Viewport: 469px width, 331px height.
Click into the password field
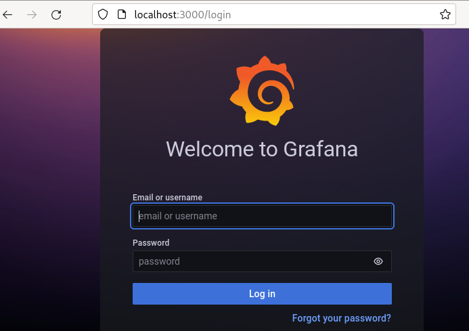262,261
